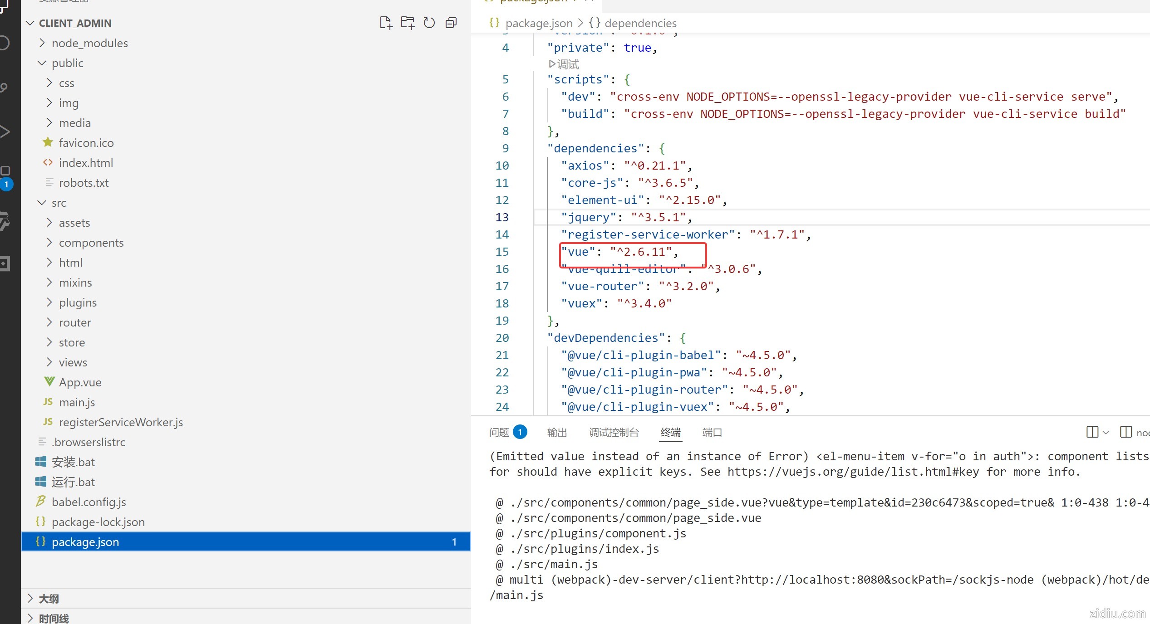
Task: Collapse all folders in the explorer
Action: pos(451,23)
